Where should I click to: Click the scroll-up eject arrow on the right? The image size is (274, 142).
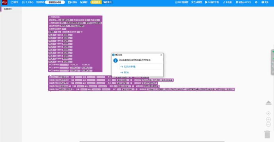point(268,103)
